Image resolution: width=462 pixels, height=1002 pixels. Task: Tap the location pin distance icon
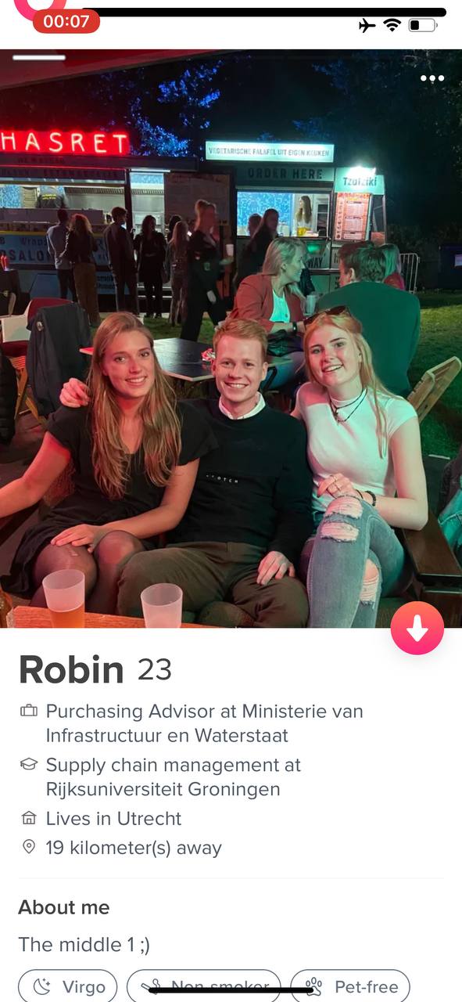[x=29, y=848]
